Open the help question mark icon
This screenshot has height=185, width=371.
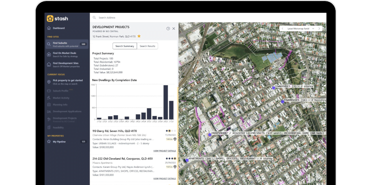click(x=168, y=28)
